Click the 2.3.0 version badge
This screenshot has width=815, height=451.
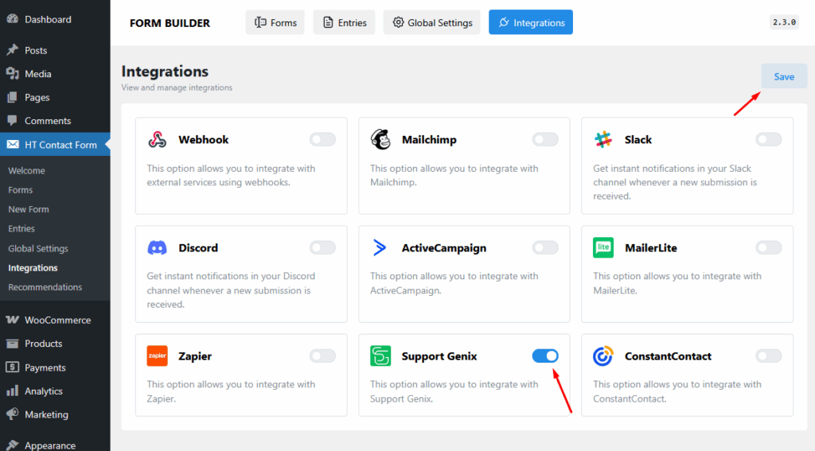coord(784,23)
